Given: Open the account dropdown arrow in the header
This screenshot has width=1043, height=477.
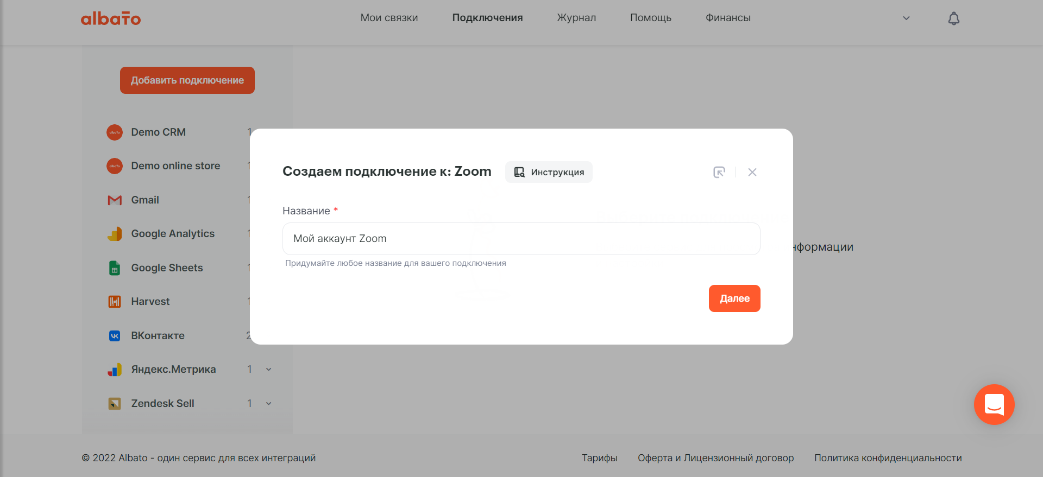Looking at the screenshot, I should pyautogui.click(x=906, y=18).
